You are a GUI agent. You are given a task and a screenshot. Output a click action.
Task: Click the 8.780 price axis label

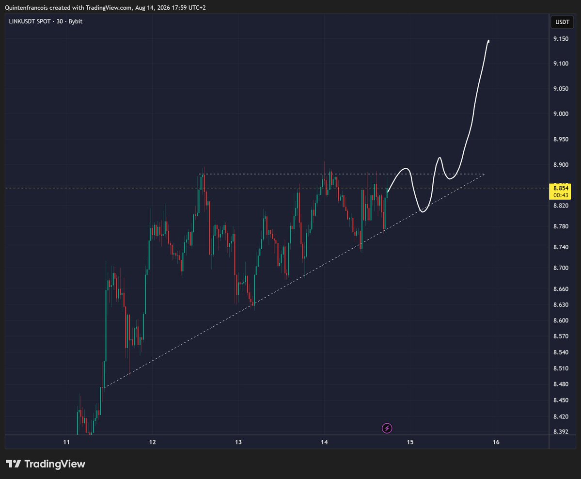[x=561, y=226]
